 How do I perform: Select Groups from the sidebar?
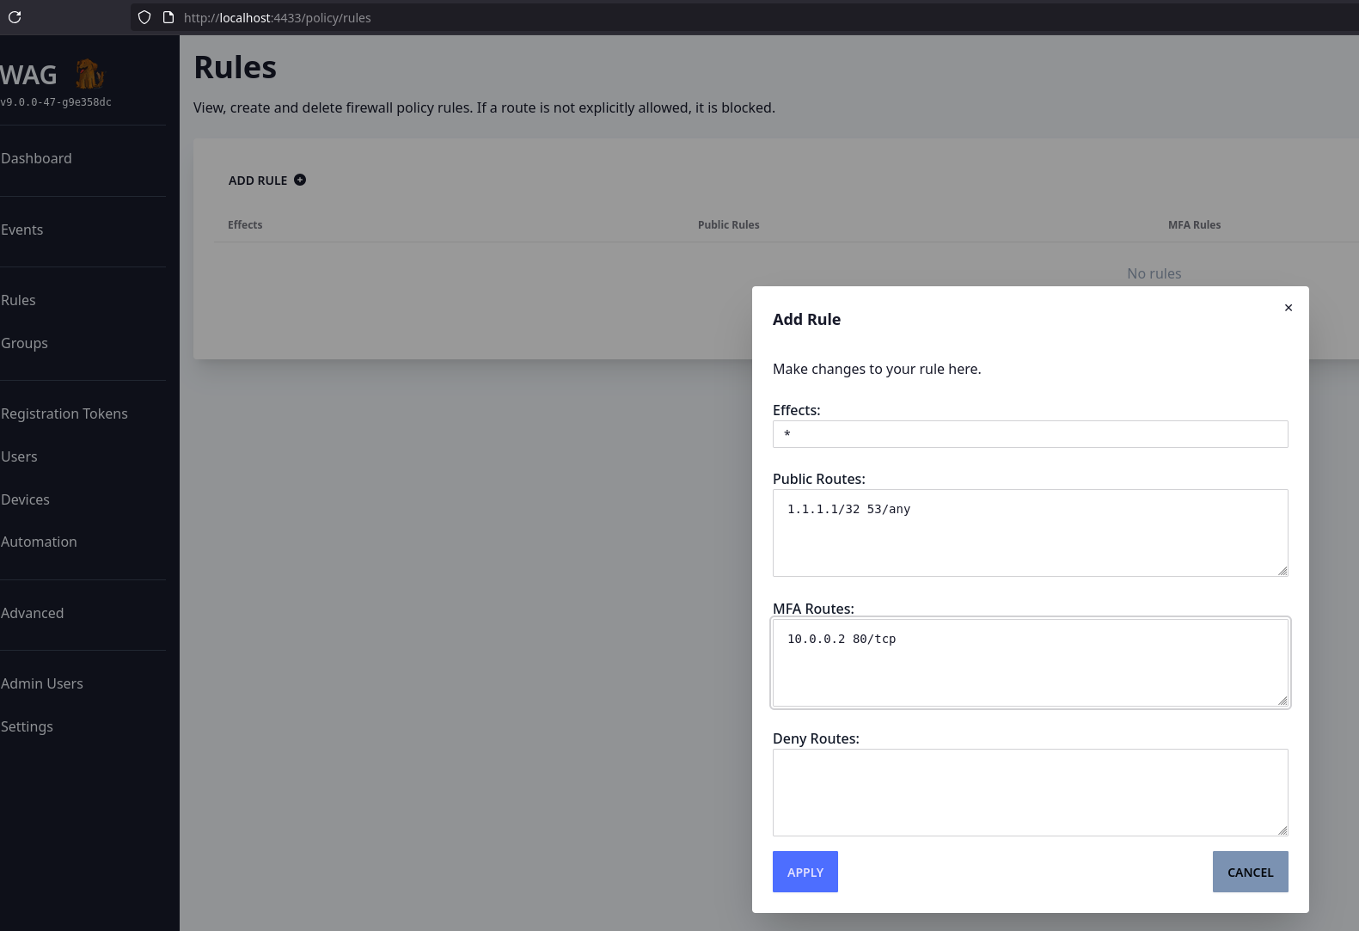pos(25,343)
